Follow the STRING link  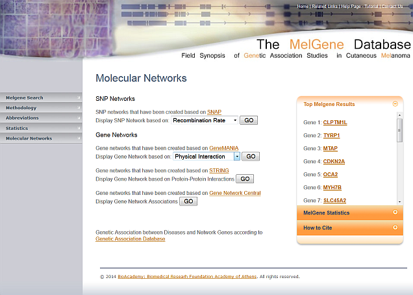tap(219, 171)
